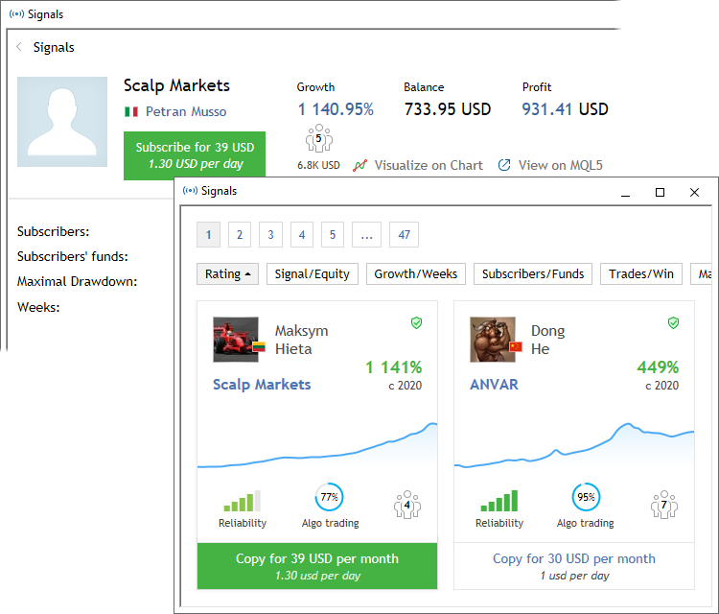The width and height of the screenshot is (719, 614).
Task: Click the Balance value 733.95 USD
Action: click(448, 109)
